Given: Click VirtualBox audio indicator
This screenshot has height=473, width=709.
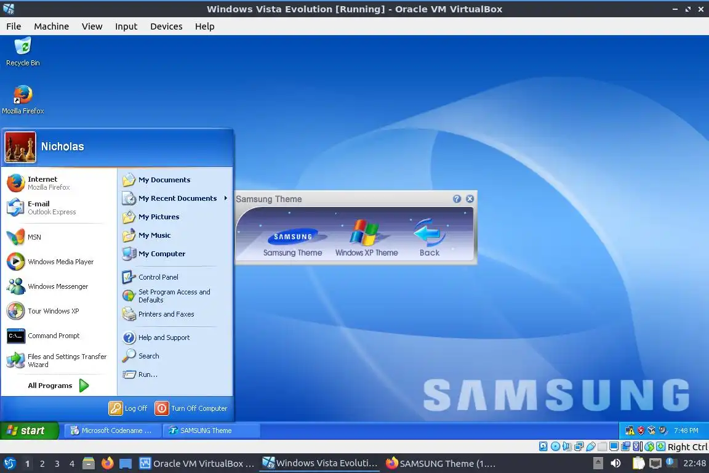Looking at the screenshot, I should coord(567,447).
